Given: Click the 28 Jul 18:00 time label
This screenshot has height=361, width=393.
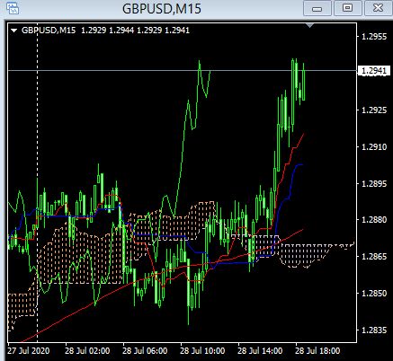Looking at the screenshot, I should pos(317,351).
